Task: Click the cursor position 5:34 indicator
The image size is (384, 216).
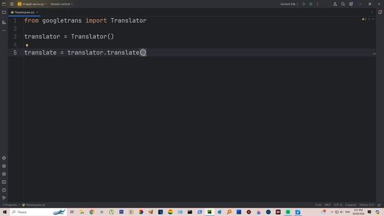Action: coord(318,205)
